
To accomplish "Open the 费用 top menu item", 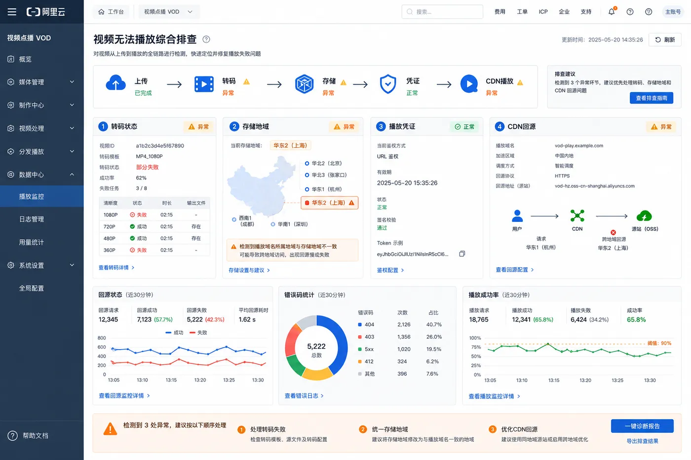I will 500,12.
